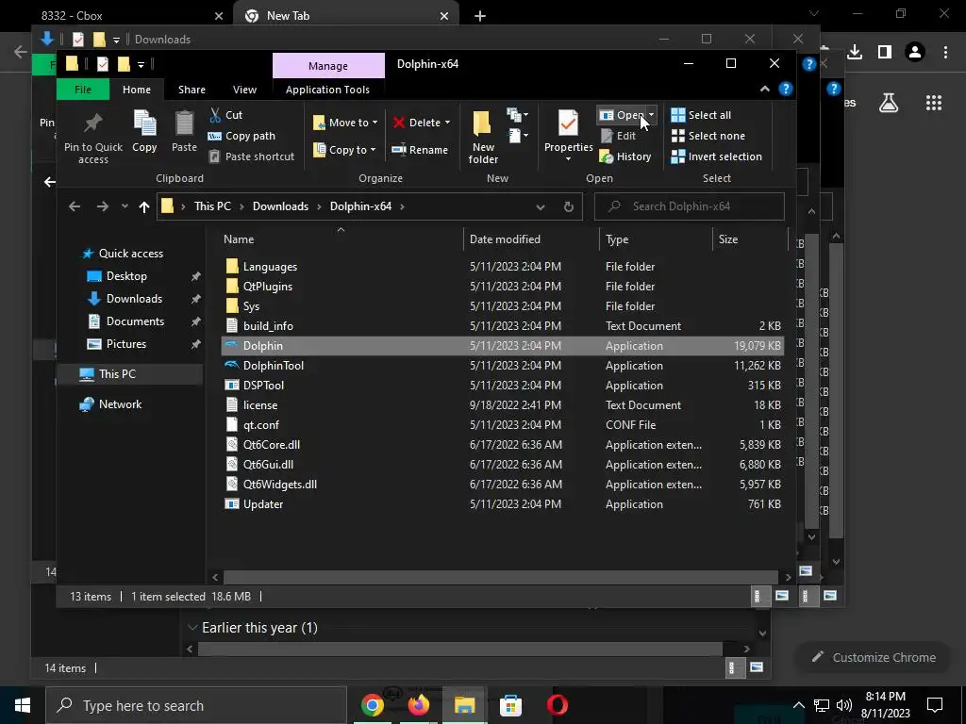Click Edit in the Open group
Image resolution: width=966 pixels, height=724 pixels.
(618, 136)
